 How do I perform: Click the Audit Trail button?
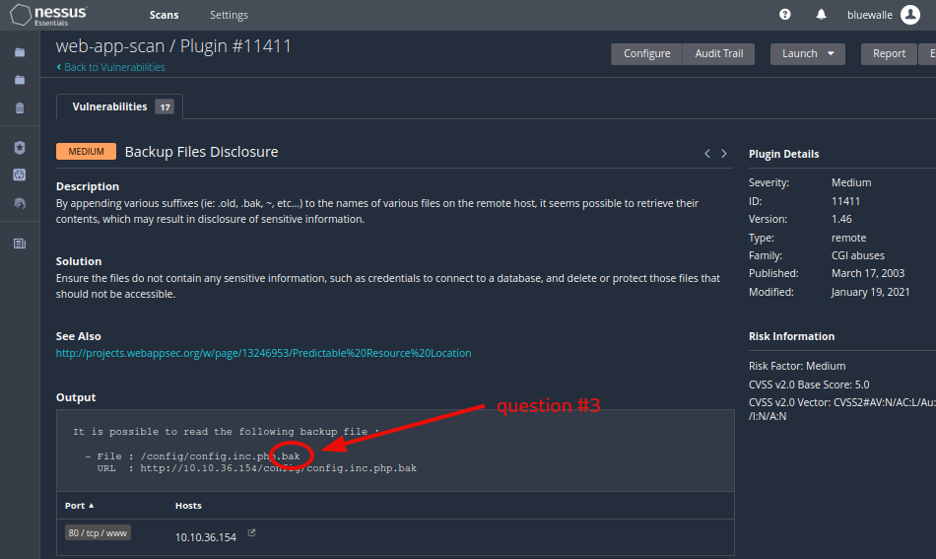[x=718, y=54]
